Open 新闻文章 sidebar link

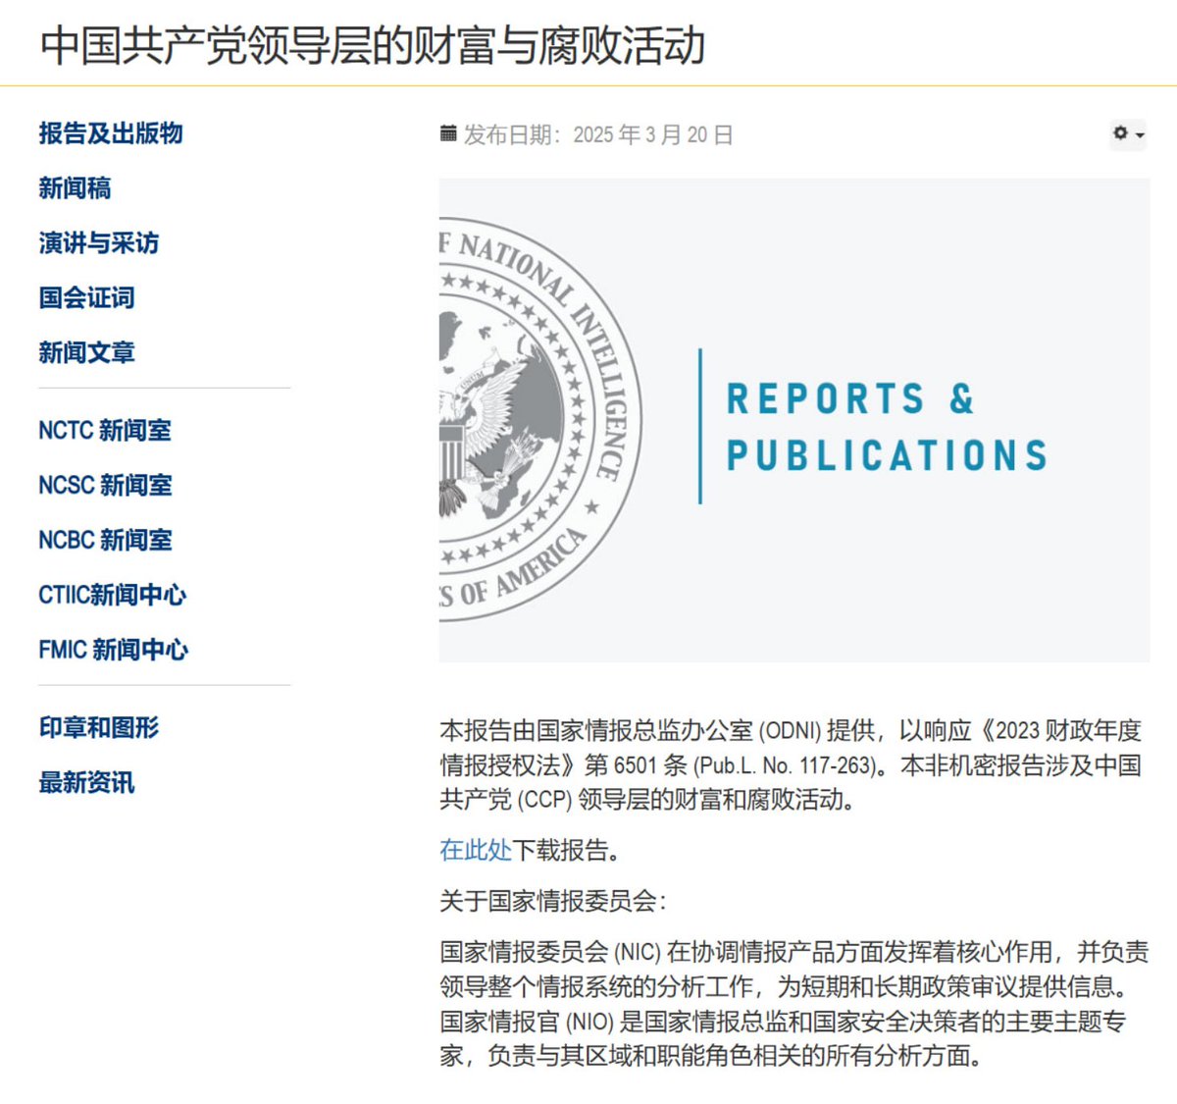coord(87,353)
